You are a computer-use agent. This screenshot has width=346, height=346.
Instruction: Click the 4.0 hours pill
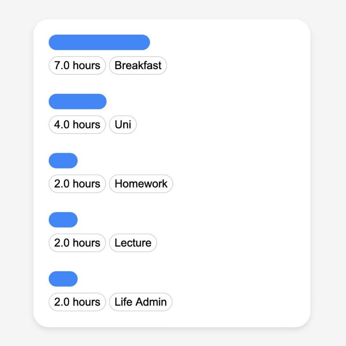(x=77, y=125)
